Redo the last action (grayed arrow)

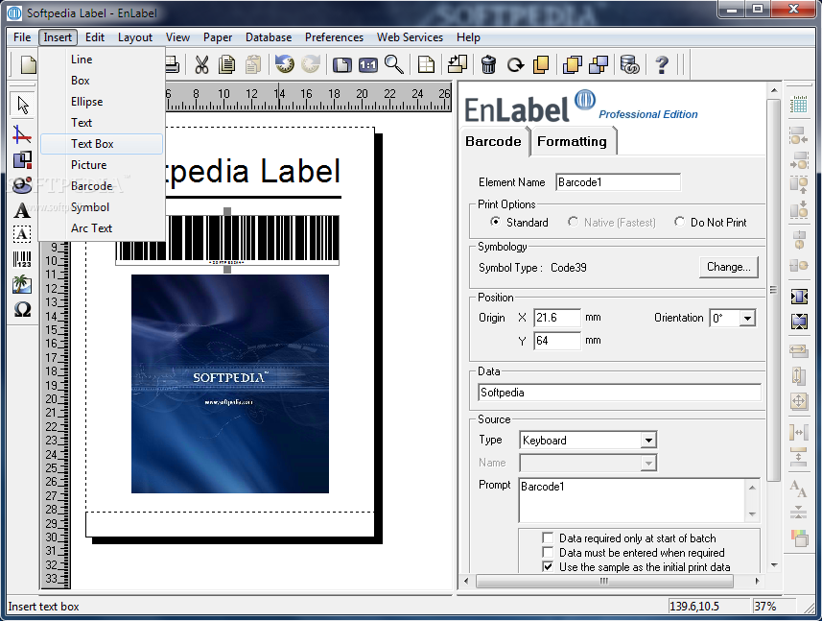[311, 64]
